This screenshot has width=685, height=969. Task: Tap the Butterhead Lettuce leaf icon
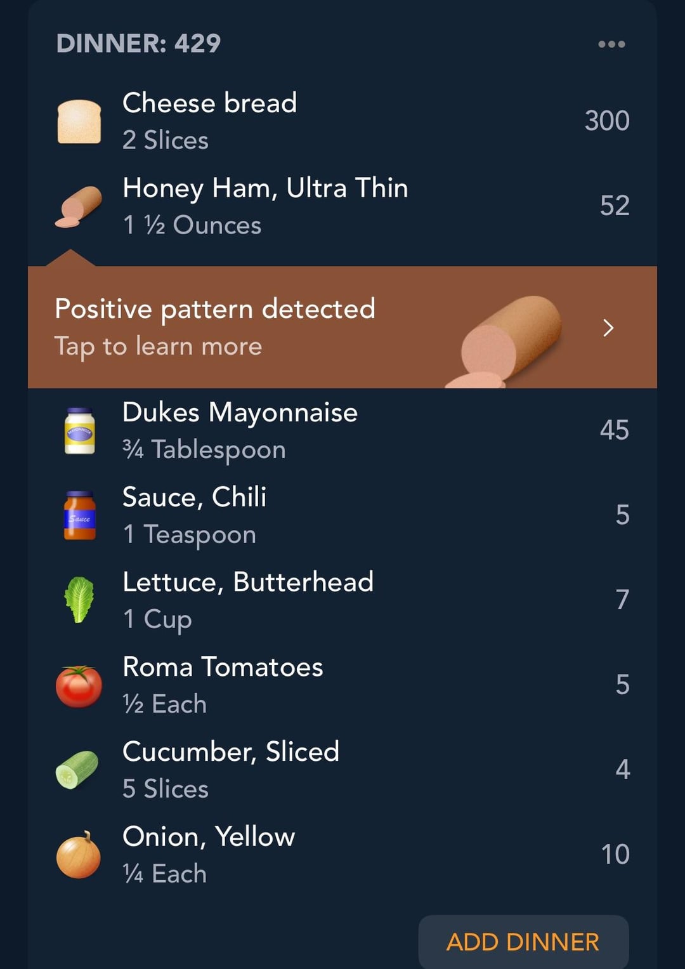tap(79, 600)
